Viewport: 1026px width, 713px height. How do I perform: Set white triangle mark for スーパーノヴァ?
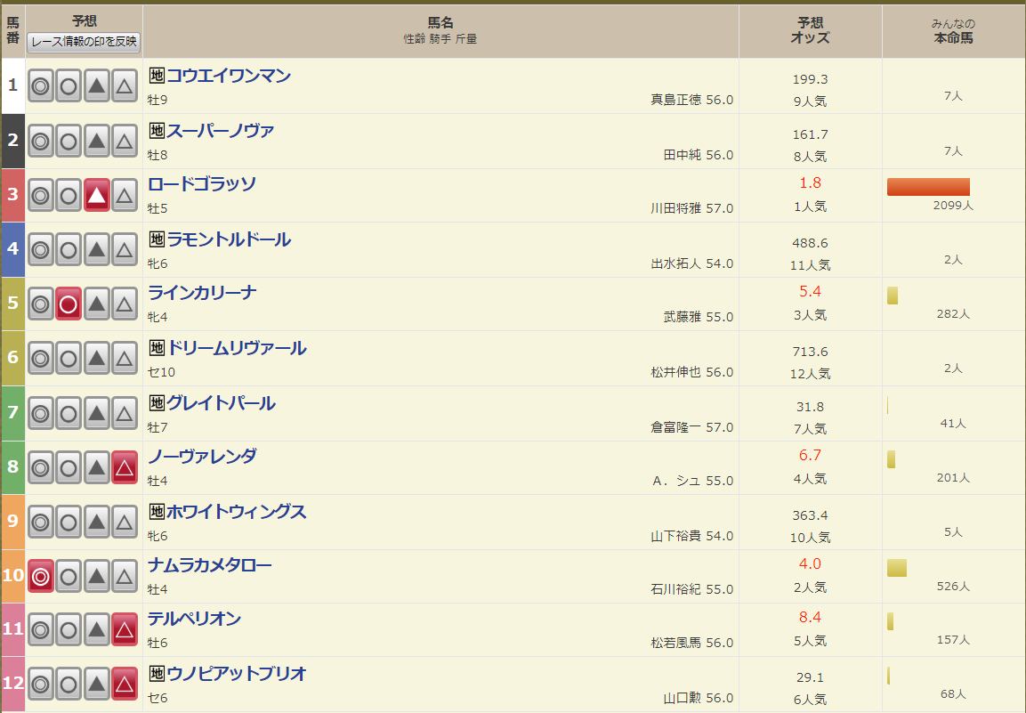pyautogui.click(x=125, y=141)
